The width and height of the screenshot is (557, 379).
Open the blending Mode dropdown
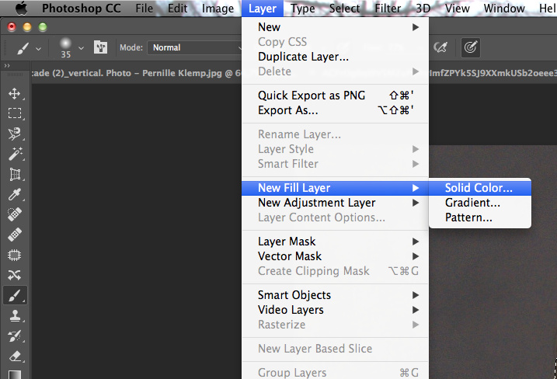click(x=196, y=47)
